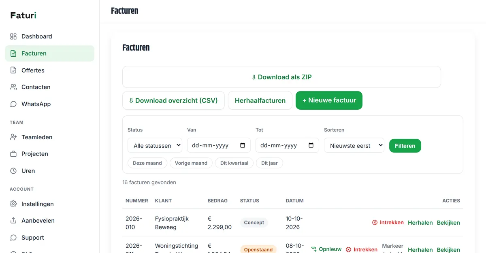Click the Tot date input field
This screenshot has height=253, width=486.
coord(287,145)
